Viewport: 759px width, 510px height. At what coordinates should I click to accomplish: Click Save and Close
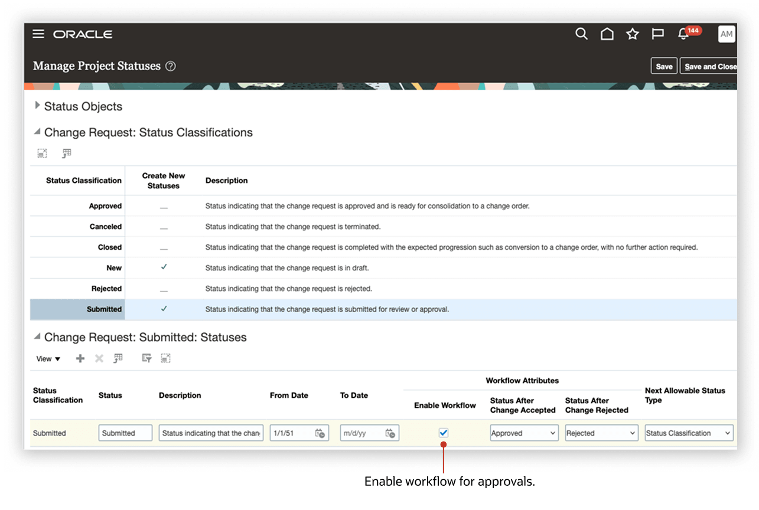tap(709, 66)
